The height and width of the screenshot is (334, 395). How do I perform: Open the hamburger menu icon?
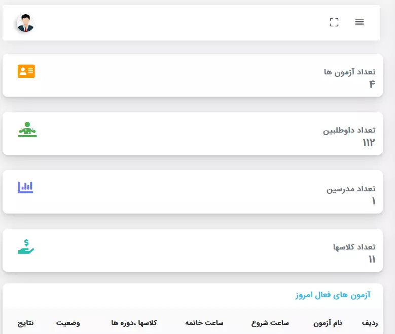click(x=359, y=22)
